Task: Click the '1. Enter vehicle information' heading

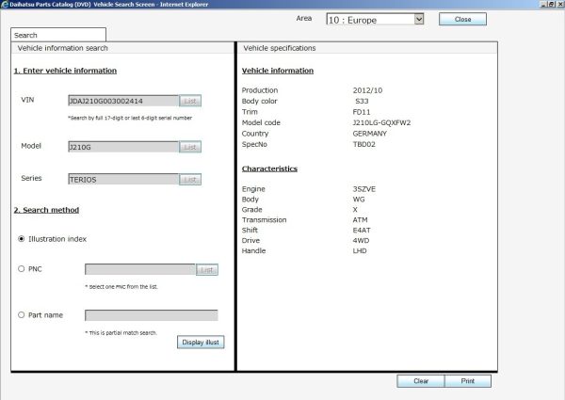Action: [x=65, y=71]
